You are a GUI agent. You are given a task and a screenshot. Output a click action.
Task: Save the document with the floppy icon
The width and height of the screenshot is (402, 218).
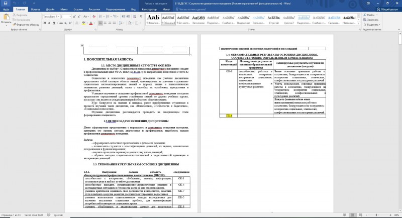coord(6,4)
